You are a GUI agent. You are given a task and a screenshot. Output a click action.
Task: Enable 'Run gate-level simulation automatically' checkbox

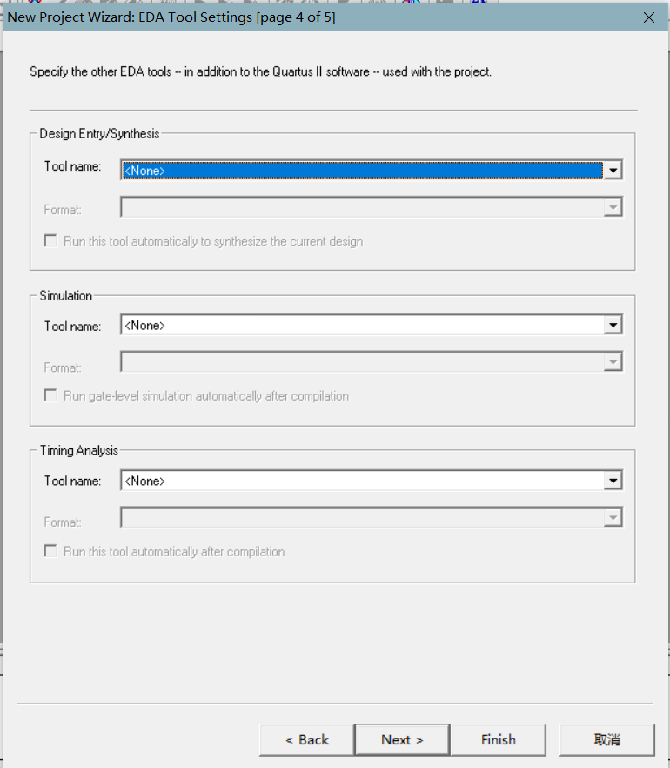click(50, 395)
